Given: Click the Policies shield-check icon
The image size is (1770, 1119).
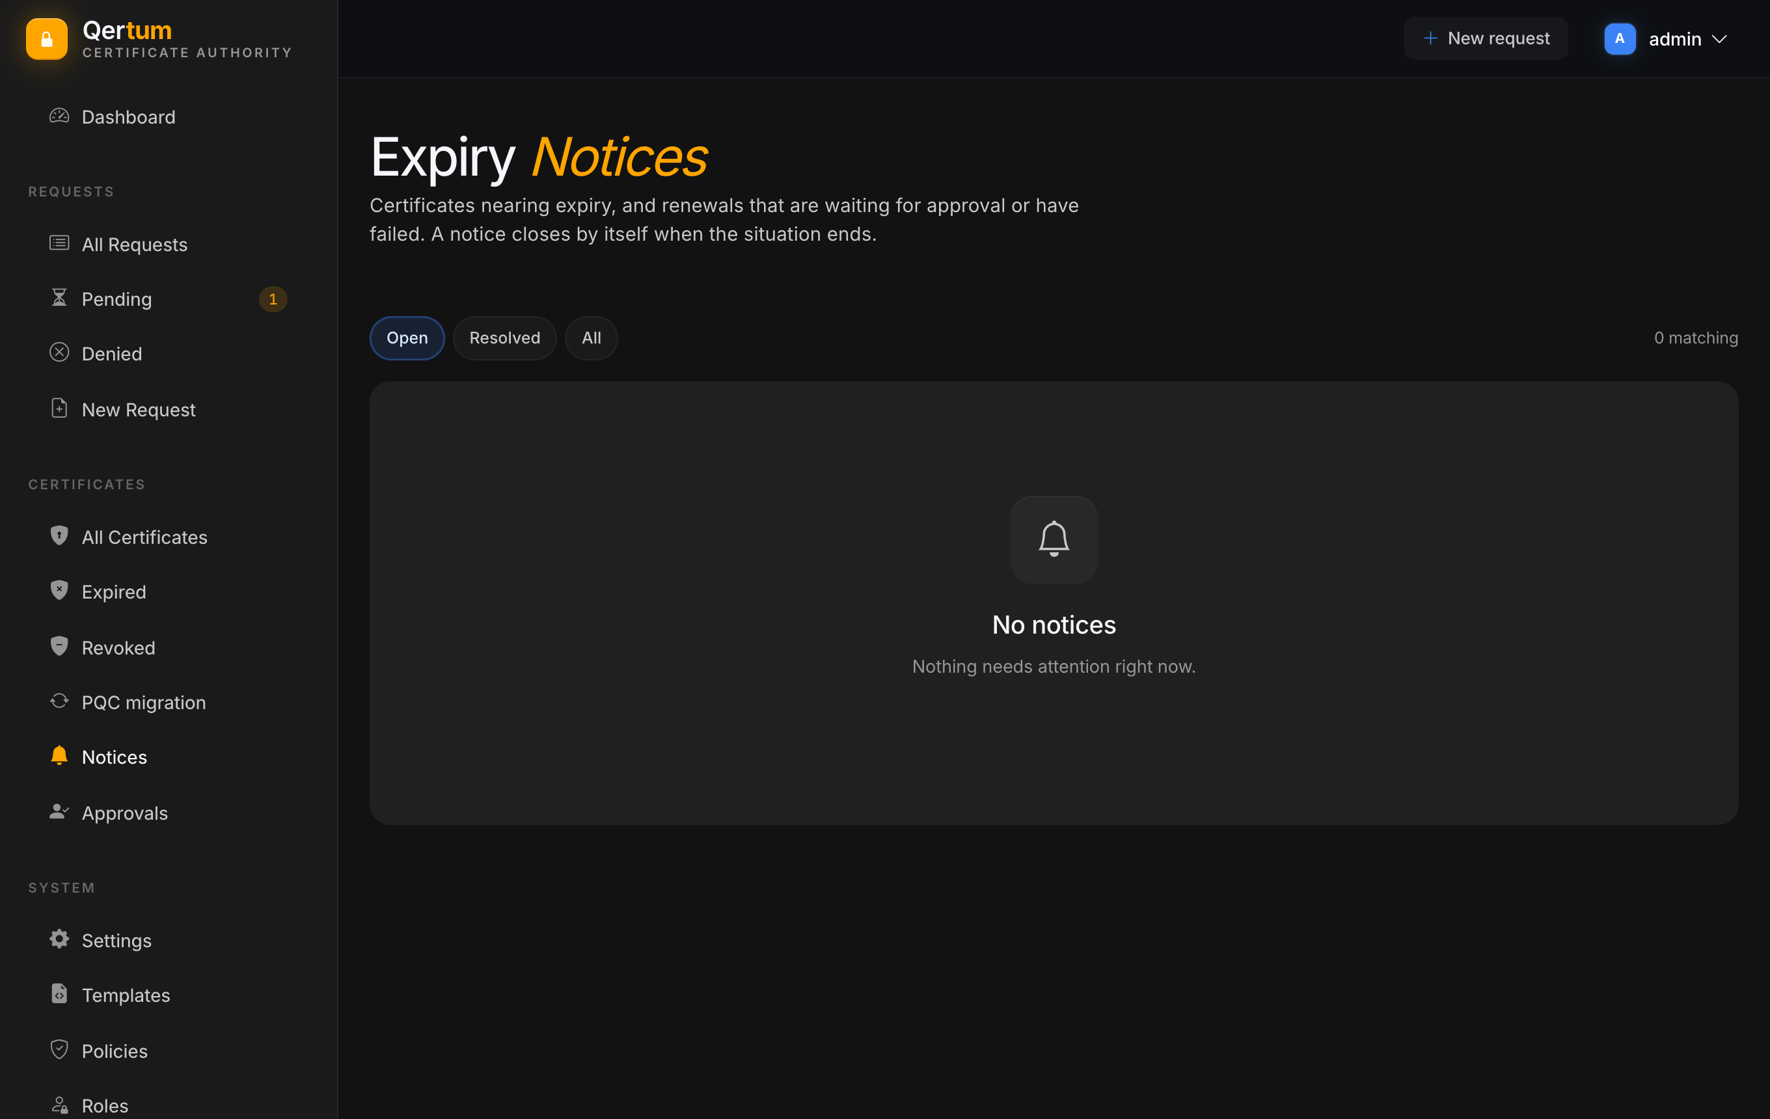Looking at the screenshot, I should (59, 1050).
